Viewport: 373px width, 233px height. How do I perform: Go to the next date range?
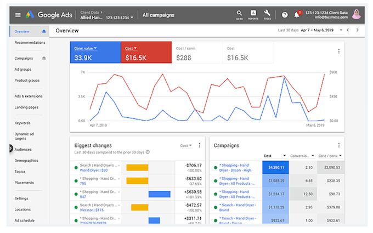click(x=357, y=30)
